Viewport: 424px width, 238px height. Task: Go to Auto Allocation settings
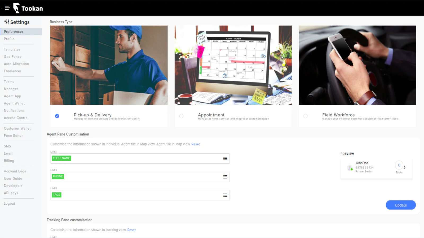coord(16,64)
